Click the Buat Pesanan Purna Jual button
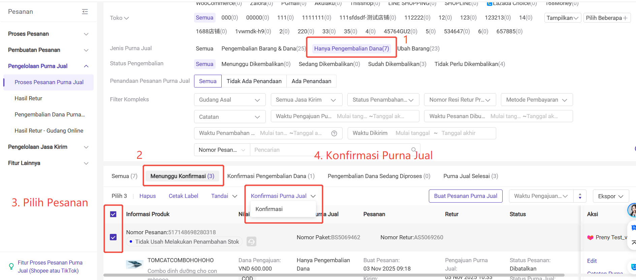The image size is (636, 280). (465, 196)
